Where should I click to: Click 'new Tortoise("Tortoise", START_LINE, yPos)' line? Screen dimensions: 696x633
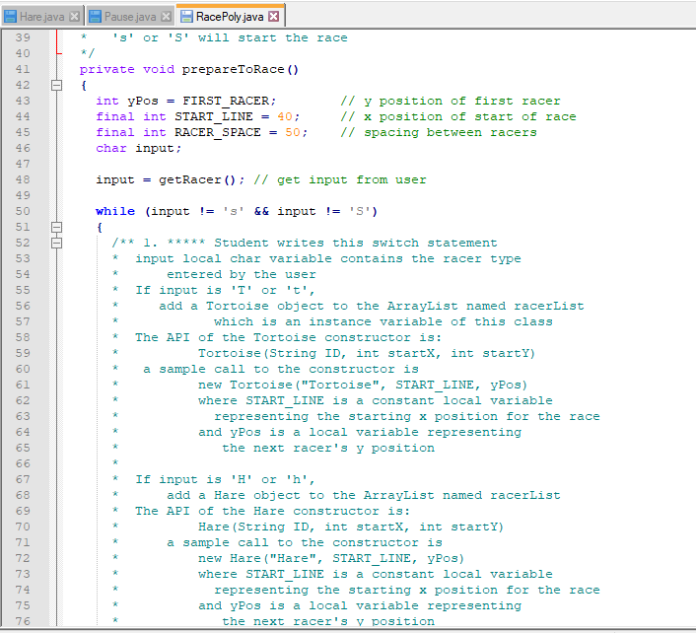pos(363,385)
